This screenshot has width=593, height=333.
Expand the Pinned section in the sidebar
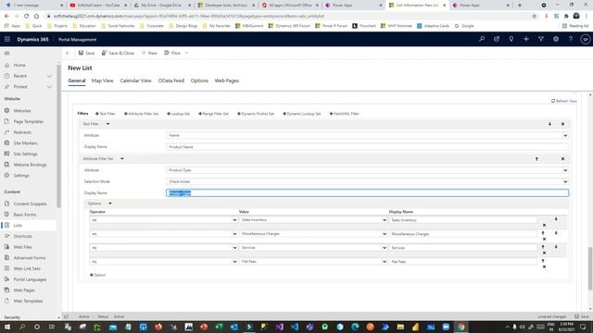[49, 87]
